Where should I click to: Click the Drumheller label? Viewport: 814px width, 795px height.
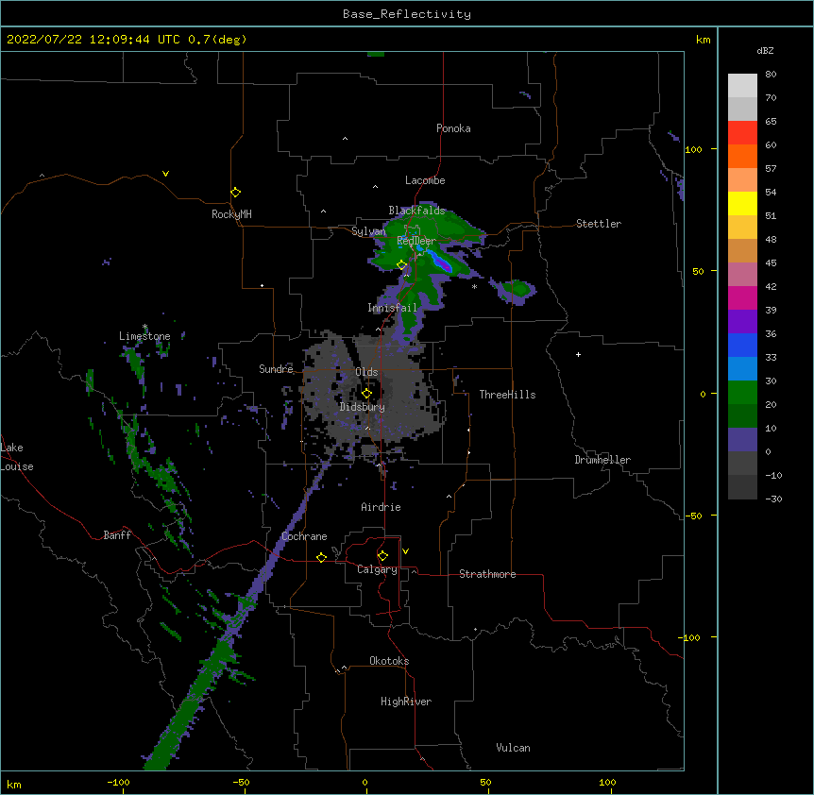tap(602, 460)
